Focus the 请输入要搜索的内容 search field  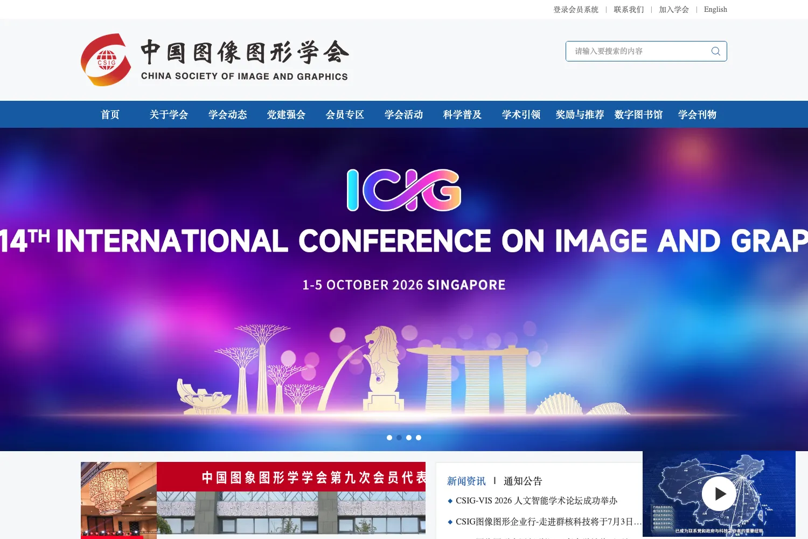click(646, 51)
